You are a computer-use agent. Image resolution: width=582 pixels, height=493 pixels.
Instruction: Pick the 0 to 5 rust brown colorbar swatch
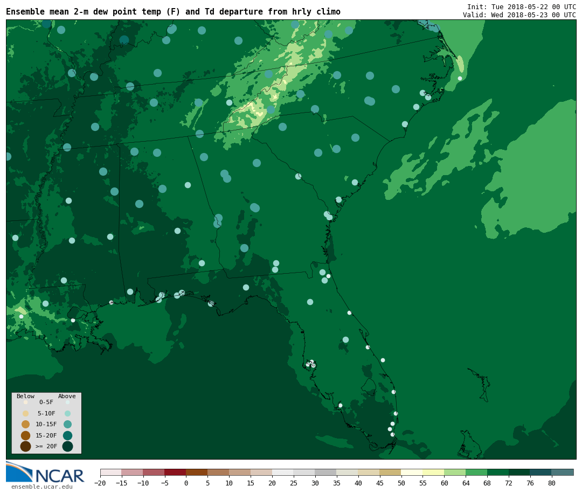197,472
